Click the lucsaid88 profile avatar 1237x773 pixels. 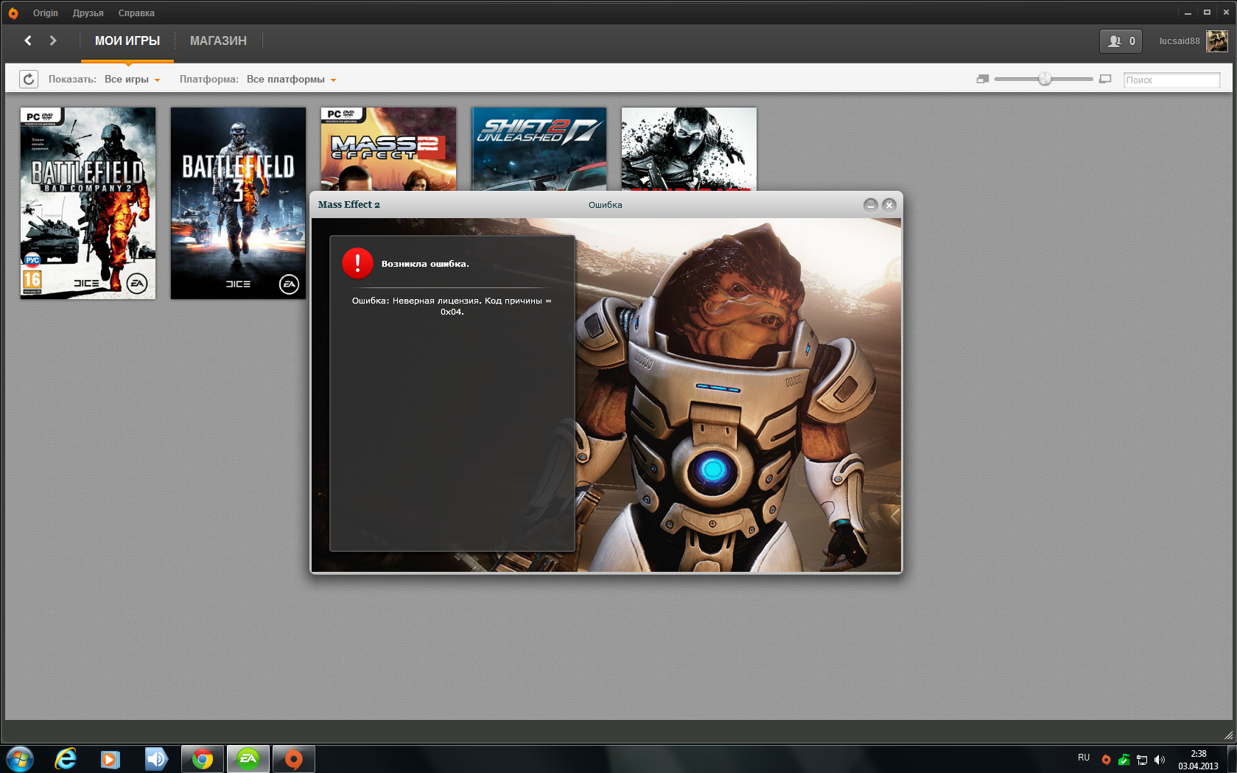[x=1216, y=41]
